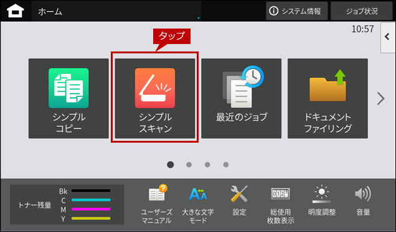Tap the ホーム title bar

pos(116,11)
